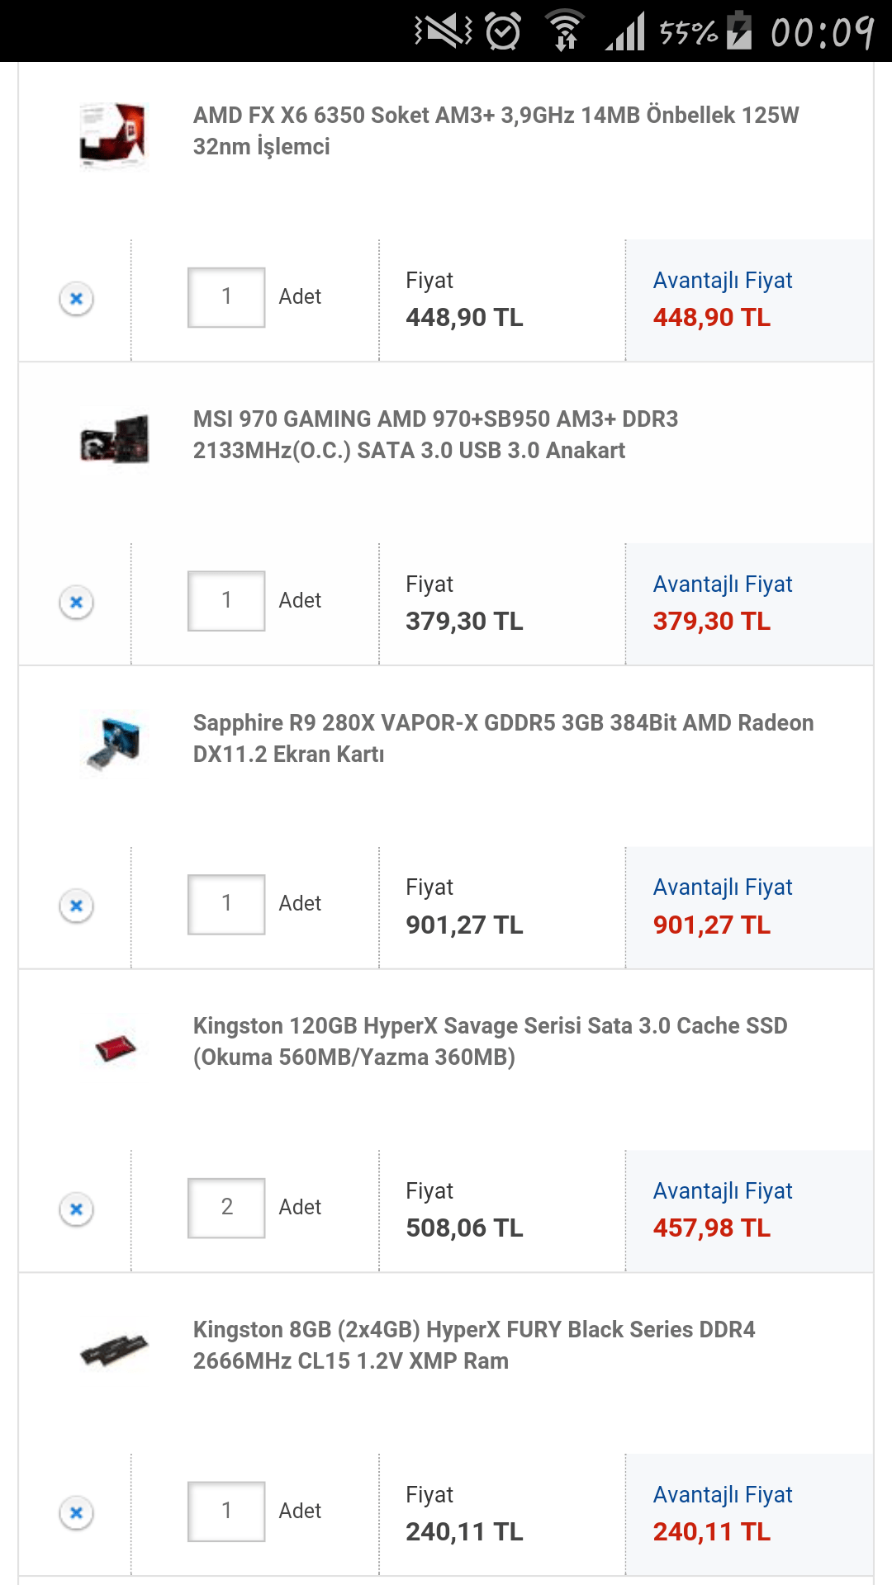View the Kingston 120GB SSD product details
Screen dimensions: 892x1585
coord(491,1043)
